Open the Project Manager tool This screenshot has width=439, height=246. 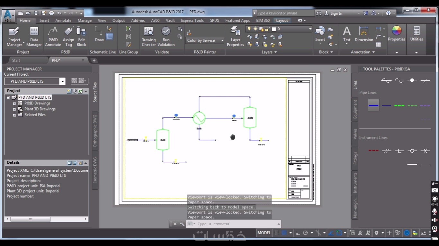click(x=14, y=37)
